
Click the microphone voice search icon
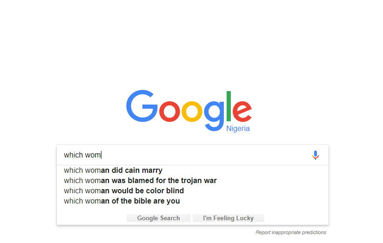coord(316,155)
